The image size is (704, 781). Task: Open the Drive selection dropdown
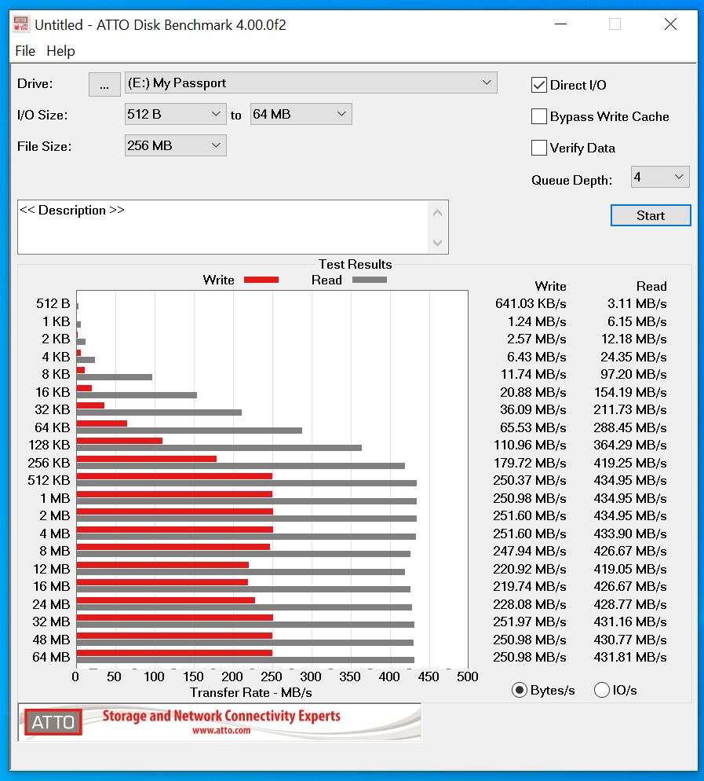311,82
